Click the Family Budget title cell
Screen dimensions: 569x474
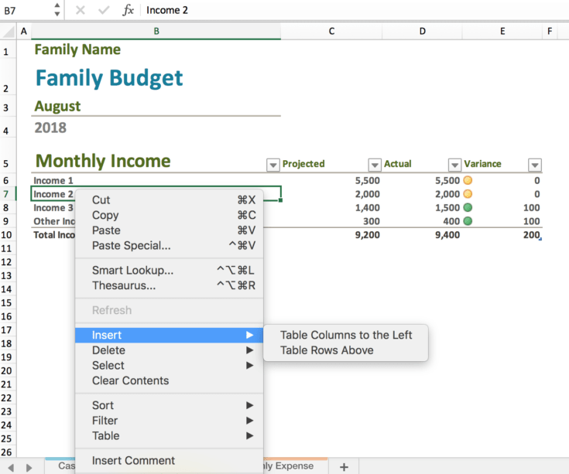(x=156, y=78)
